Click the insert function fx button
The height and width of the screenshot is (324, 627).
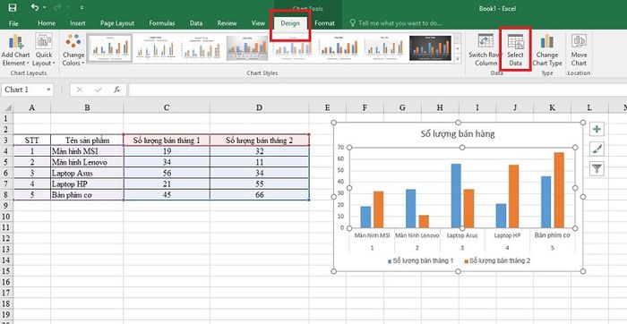[x=116, y=90]
